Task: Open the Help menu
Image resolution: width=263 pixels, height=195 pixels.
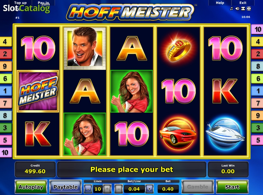Action: 220,3
